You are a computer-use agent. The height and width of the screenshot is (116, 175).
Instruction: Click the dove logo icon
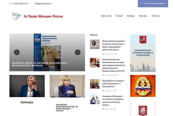[x=17, y=16]
